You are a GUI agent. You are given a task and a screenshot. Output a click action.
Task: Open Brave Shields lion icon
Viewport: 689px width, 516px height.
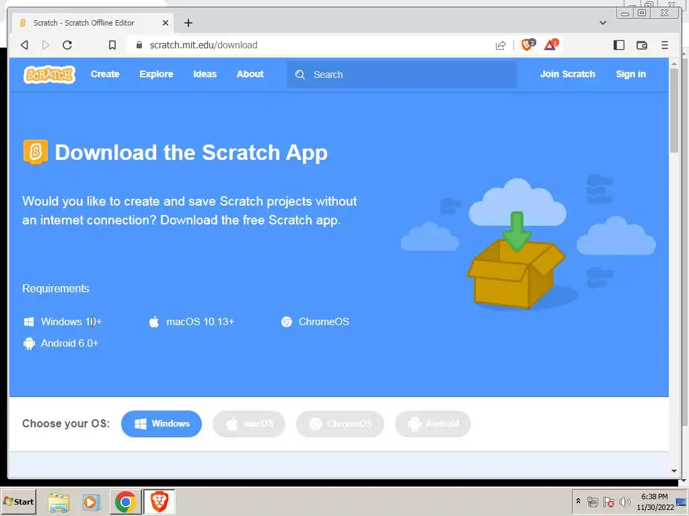click(x=528, y=44)
